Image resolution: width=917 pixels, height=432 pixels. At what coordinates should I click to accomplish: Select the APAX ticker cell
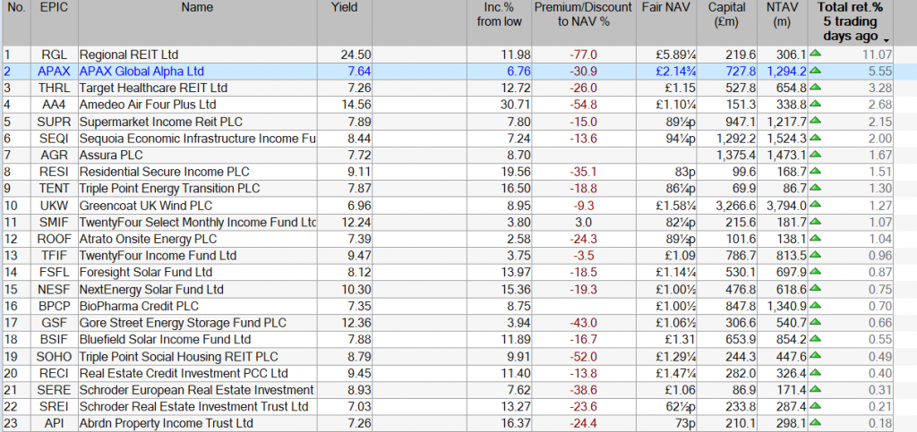53,72
